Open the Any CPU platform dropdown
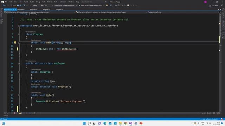This screenshot has height=126, width=225. [x=47, y=6]
